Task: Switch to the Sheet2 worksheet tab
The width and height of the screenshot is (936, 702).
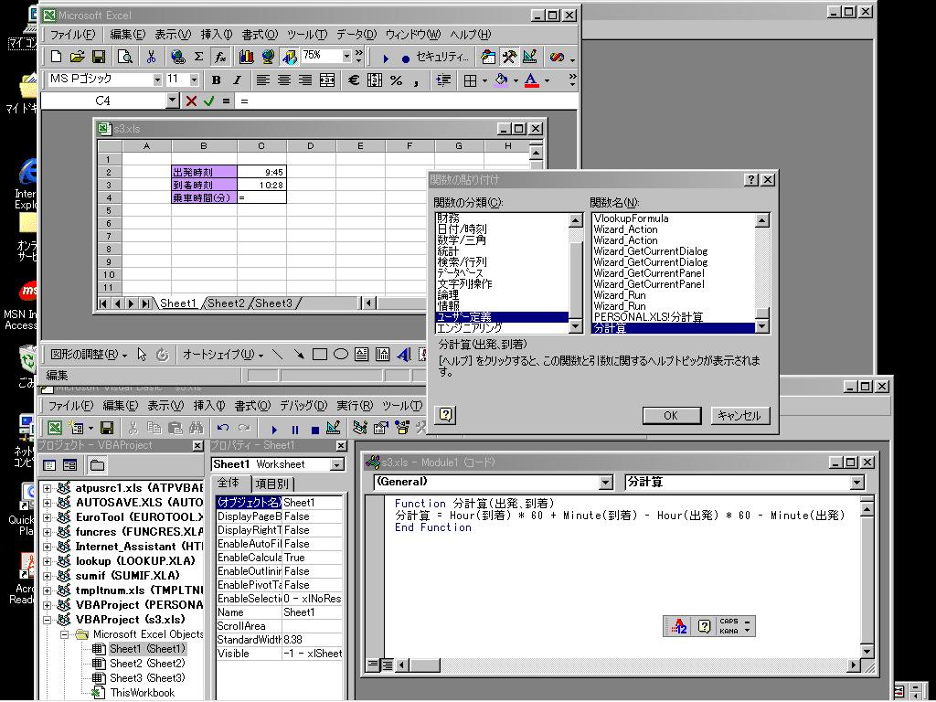Action: pos(226,303)
